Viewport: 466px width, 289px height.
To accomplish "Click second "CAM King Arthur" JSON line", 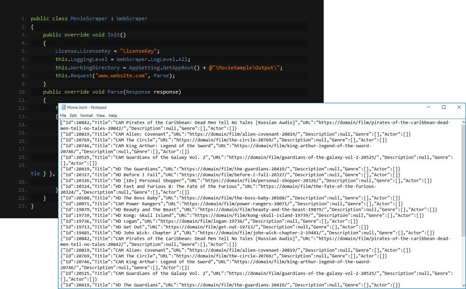I will point(216,264).
